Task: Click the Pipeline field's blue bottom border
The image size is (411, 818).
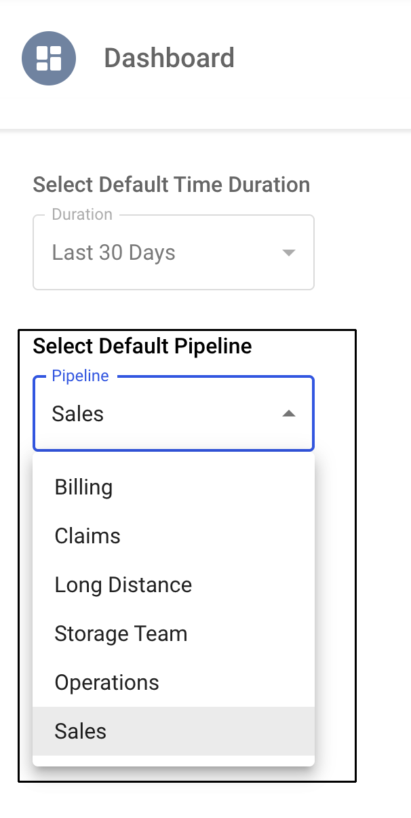Action: (173, 450)
